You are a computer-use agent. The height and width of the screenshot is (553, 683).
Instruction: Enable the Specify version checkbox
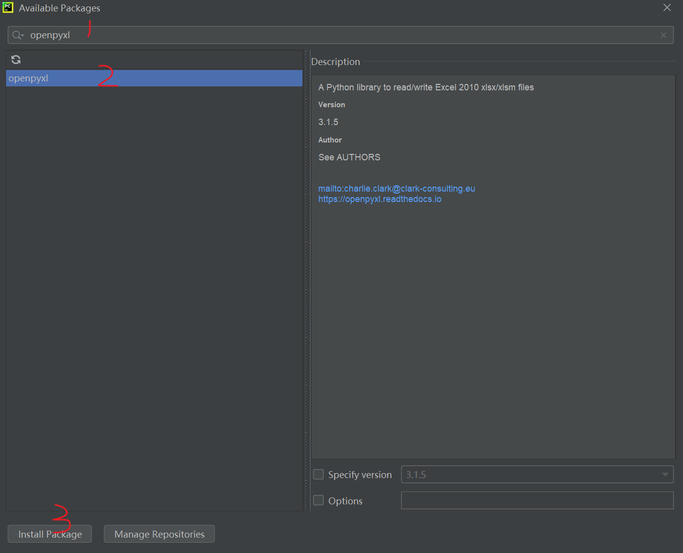[318, 475]
